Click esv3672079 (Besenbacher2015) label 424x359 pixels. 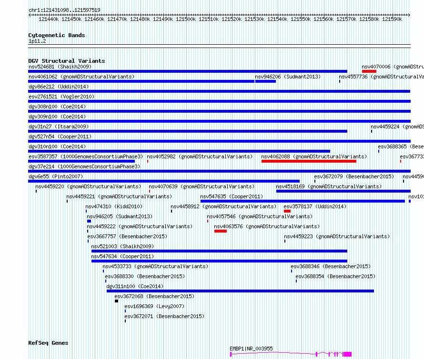click(x=354, y=176)
